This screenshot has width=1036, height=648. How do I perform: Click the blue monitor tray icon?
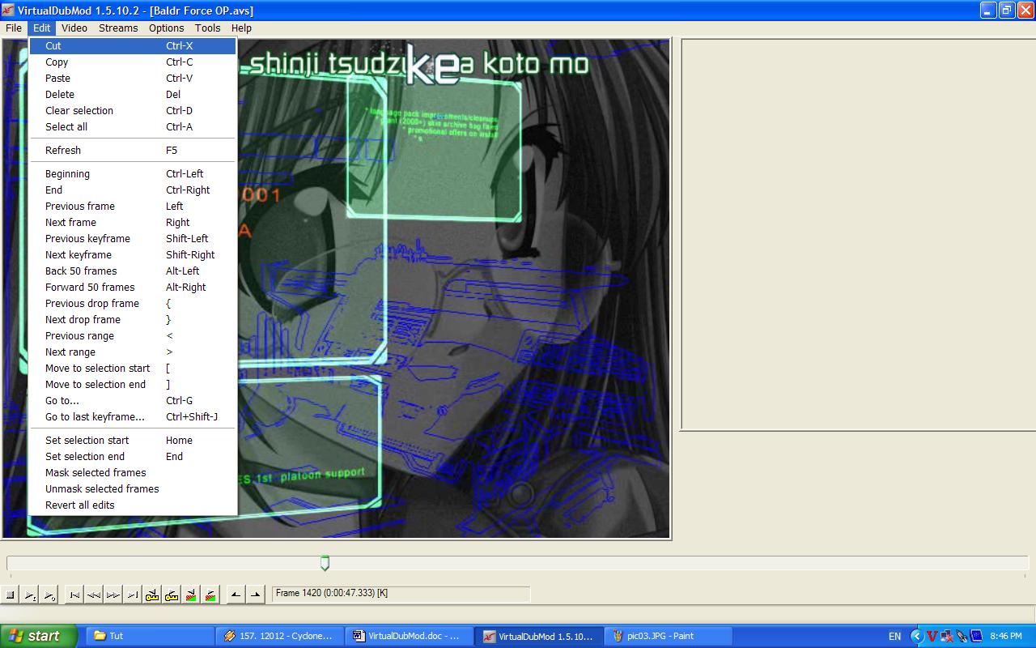pyautogui.click(x=975, y=636)
